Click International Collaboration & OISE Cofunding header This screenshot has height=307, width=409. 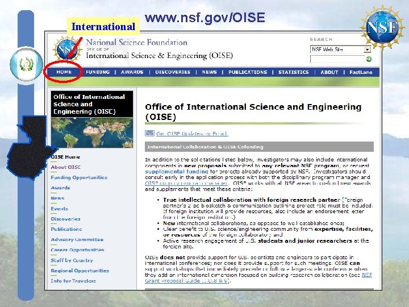pyautogui.click(x=259, y=147)
